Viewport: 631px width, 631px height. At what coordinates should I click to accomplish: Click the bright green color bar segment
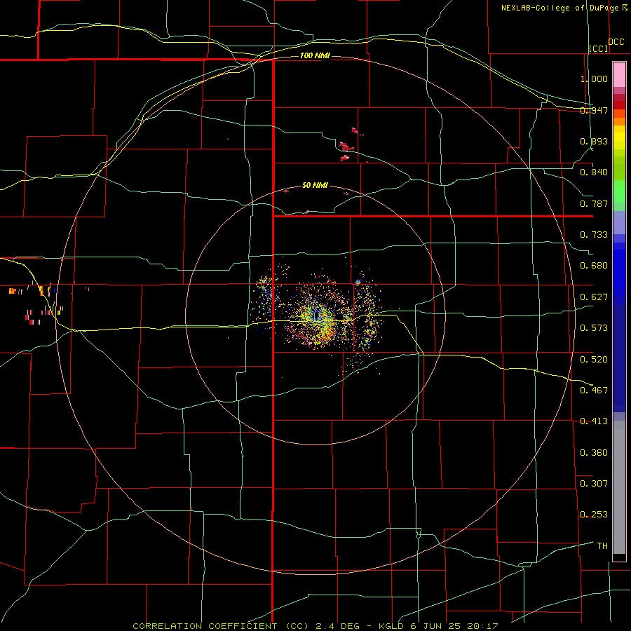click(619, 191)
